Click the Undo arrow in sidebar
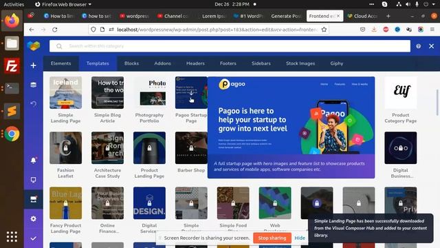 pos(34,104)
